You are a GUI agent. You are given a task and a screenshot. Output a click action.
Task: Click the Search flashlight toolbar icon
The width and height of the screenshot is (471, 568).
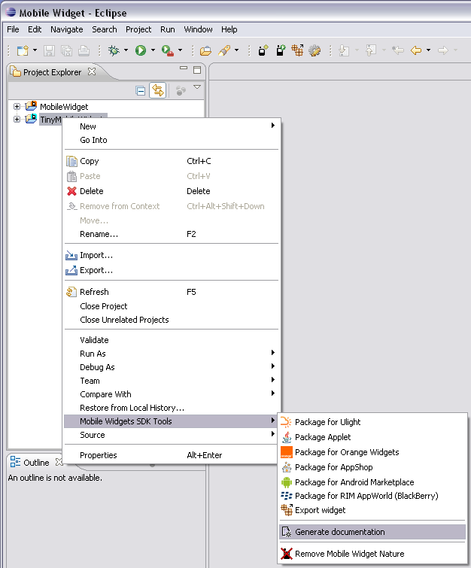pos(224,50)
